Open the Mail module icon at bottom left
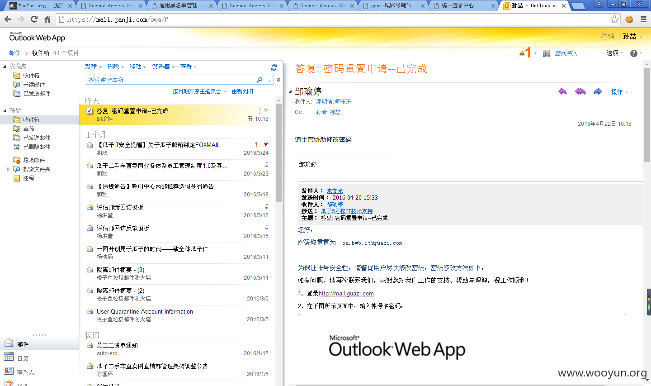Image resolution: width=651 pixels, height=386 pixels. pyautogui.click(x=9, y=343)
